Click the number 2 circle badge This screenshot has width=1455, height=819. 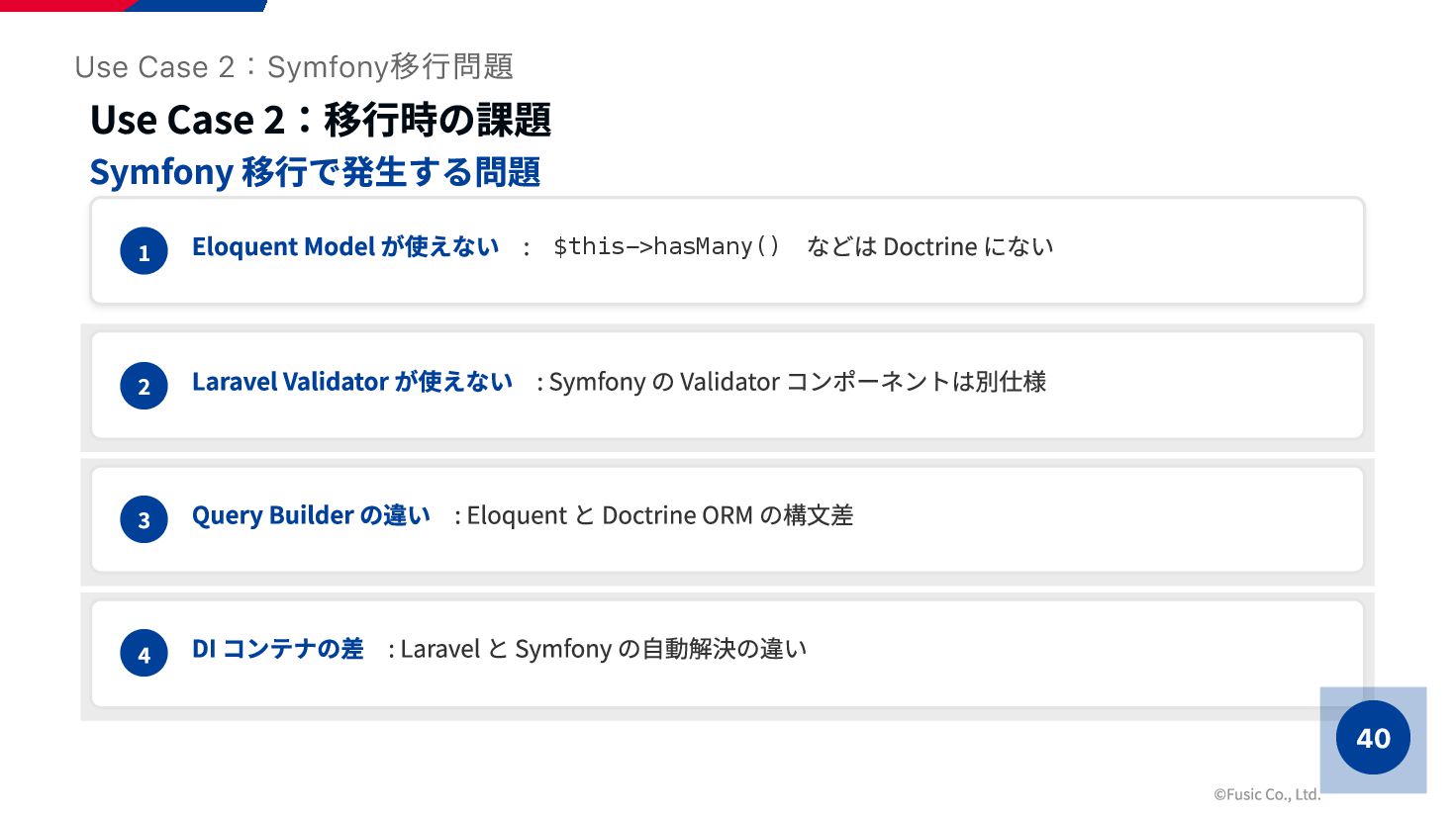144,386
